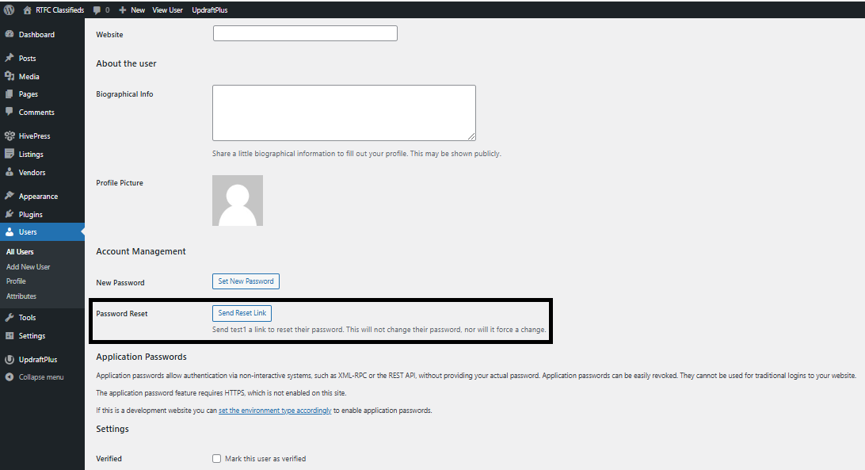
Task: Click the Comments bubble icon in sidebar
Action: (x=10, y=112)
